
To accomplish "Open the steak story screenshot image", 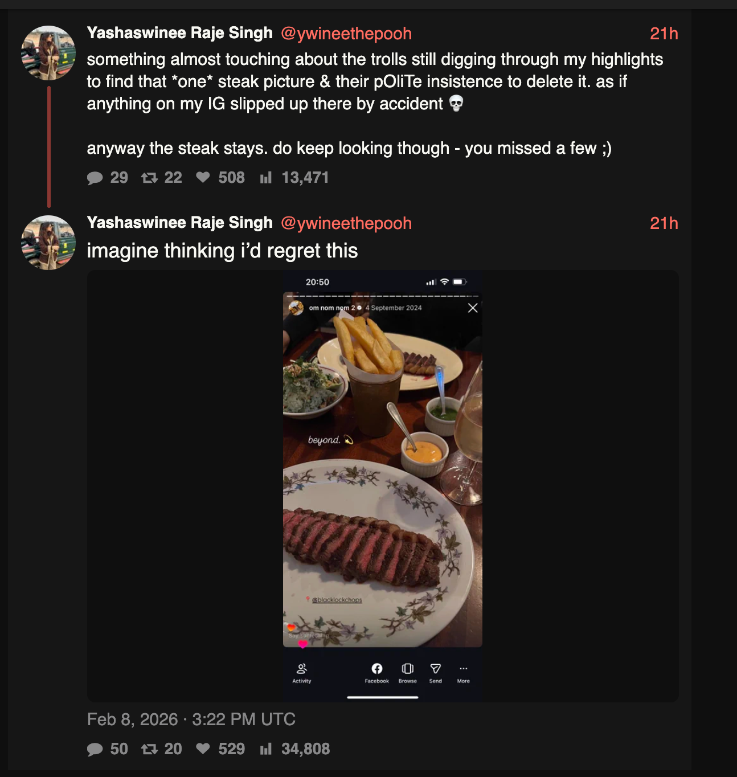I will click(383, 485).
